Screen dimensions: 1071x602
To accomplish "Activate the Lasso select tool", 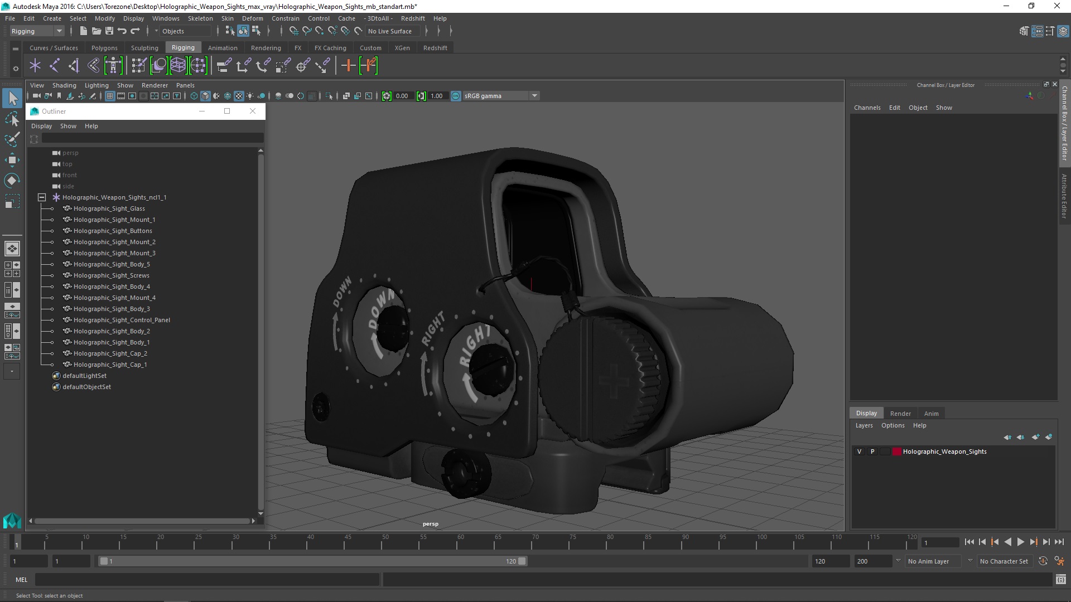I will click(x=12, y=119).
